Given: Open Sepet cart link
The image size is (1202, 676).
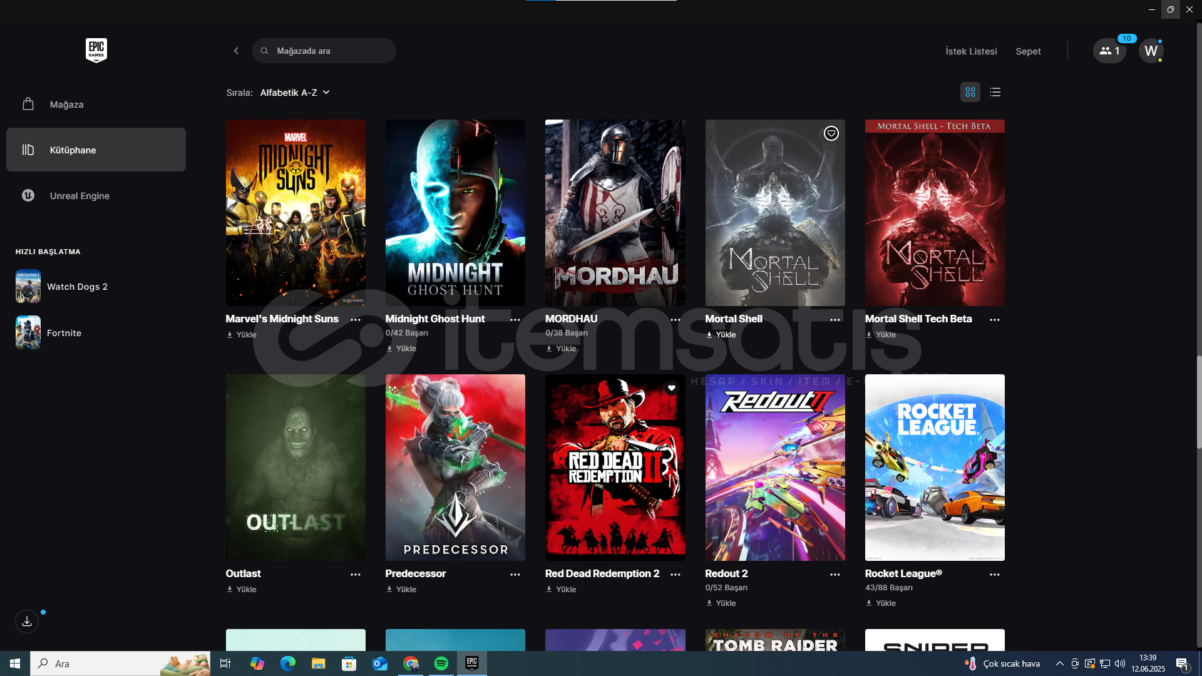Looking at the screenshot, I should (x=1028, y=51).
